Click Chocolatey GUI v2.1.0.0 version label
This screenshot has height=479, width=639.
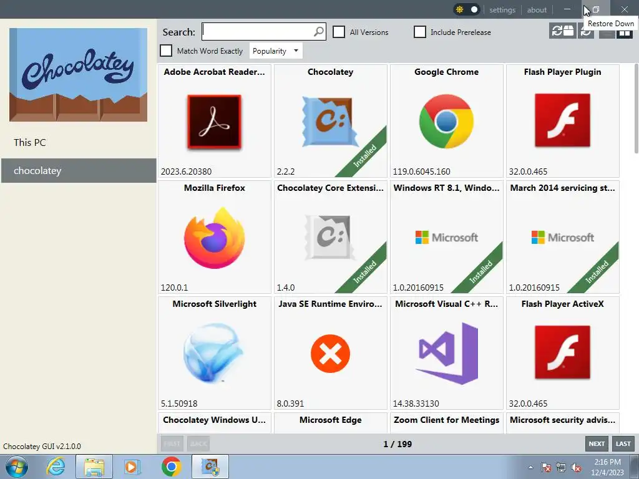tap(42, 447)
